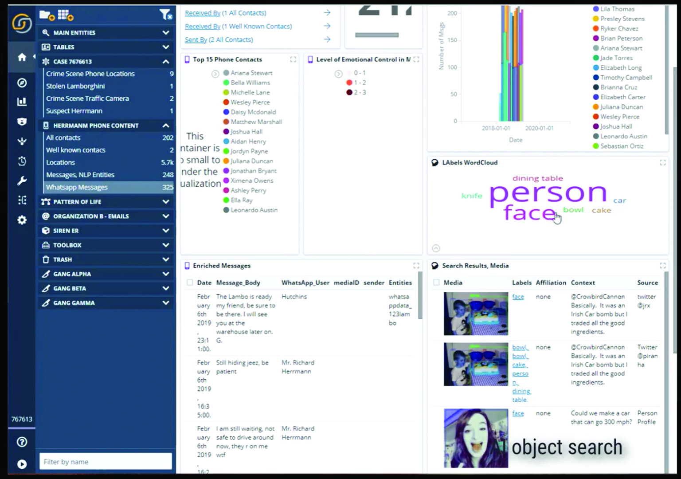This screenshot has height=479, width=681.
Task: Open the settings gear icon
Action: (22, 220)
